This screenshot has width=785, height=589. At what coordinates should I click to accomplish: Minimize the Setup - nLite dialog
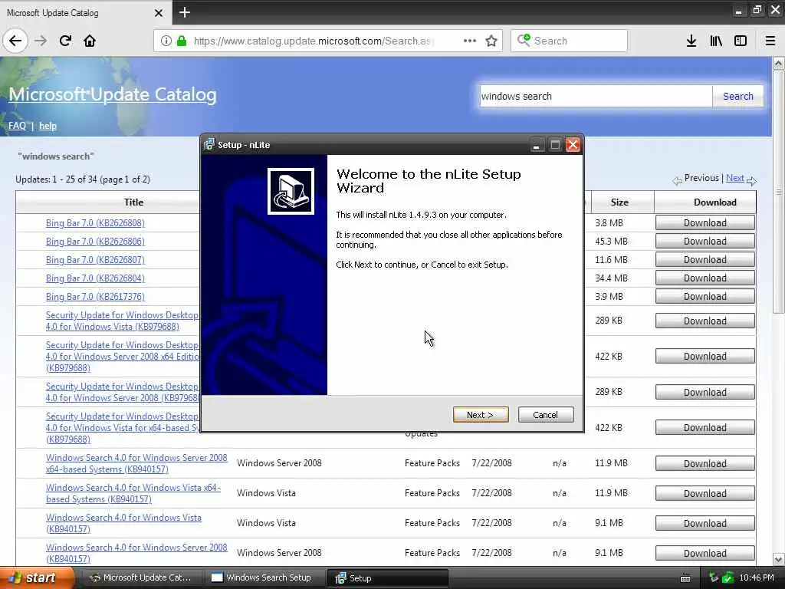tap(536, 145)
